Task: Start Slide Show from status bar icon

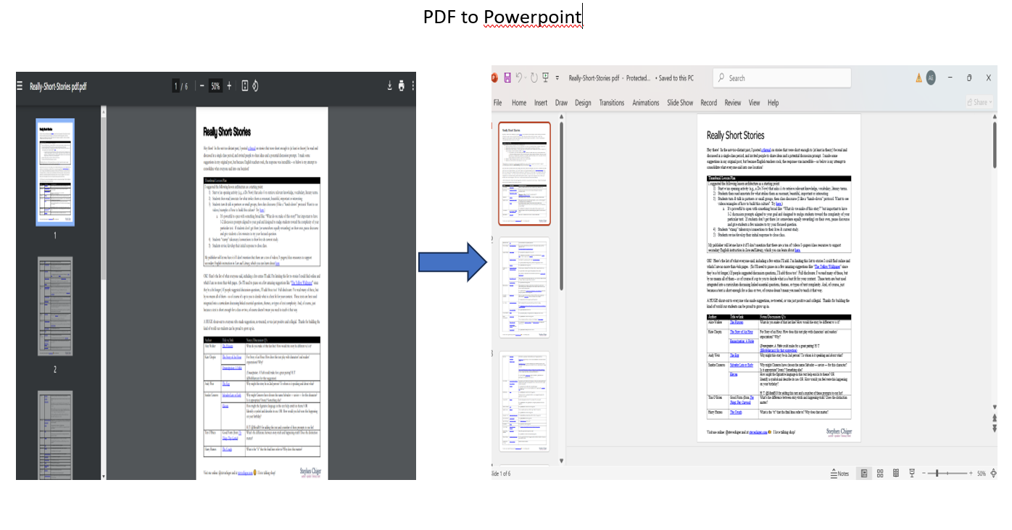Action: click(x=912, y=473)
